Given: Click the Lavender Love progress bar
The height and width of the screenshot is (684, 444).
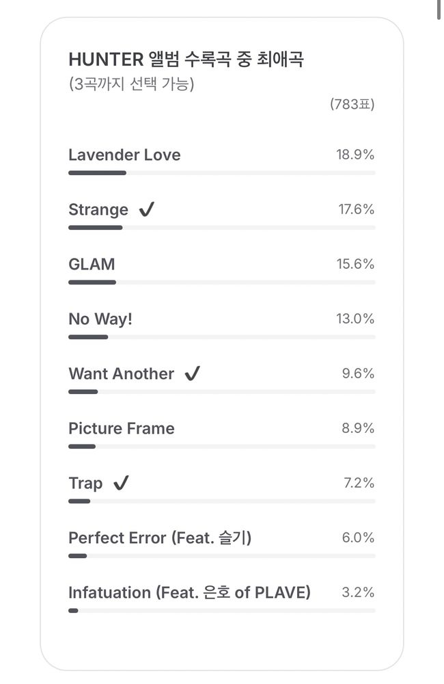Looking at the screenshot, I should pyautogui.click(x=222, y=173).
